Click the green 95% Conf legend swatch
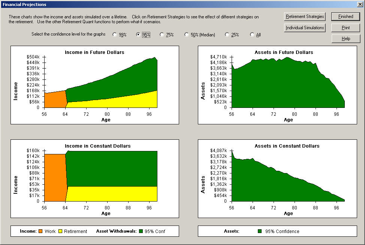This screenshot has width=365, height=245. coord(141,232)
